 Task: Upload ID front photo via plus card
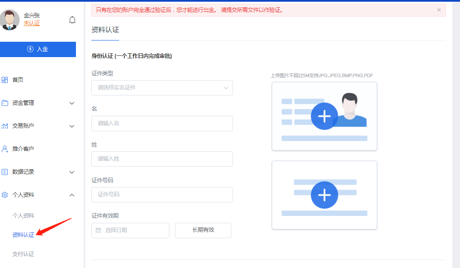pos(324,116)
